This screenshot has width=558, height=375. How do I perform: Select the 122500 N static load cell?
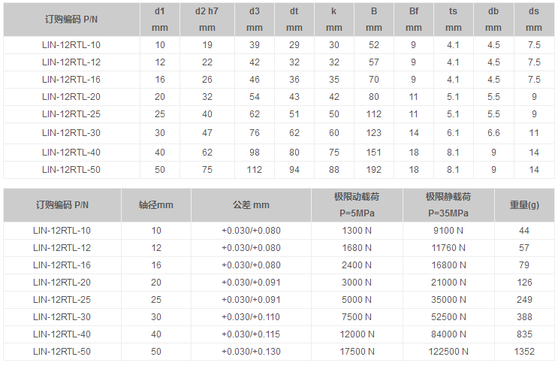pyautogui.click(x=448, y=352)
